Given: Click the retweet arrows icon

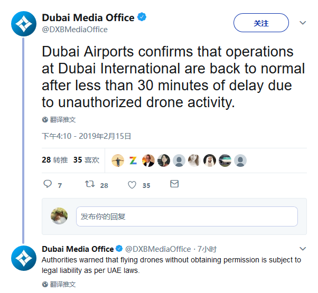Looking at the screenshot, I should pos(90,184).
